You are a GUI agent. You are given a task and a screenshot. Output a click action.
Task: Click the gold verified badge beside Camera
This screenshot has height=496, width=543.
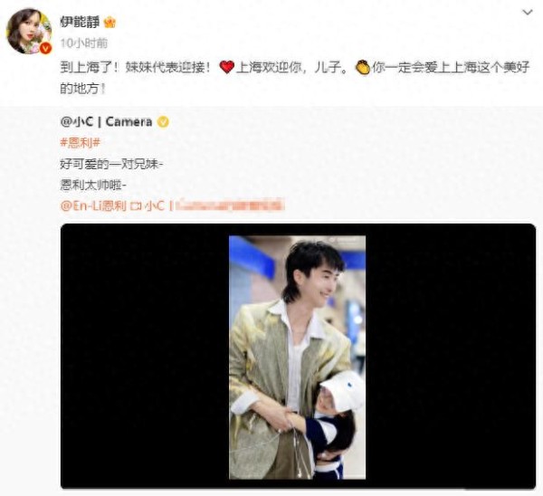(x=163, y=122)
